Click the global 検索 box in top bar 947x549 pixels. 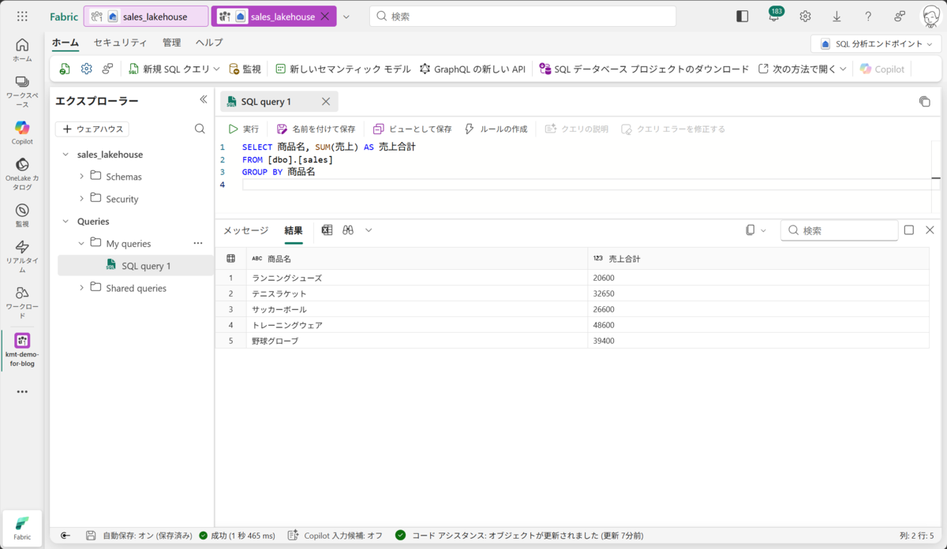(523, 17)
